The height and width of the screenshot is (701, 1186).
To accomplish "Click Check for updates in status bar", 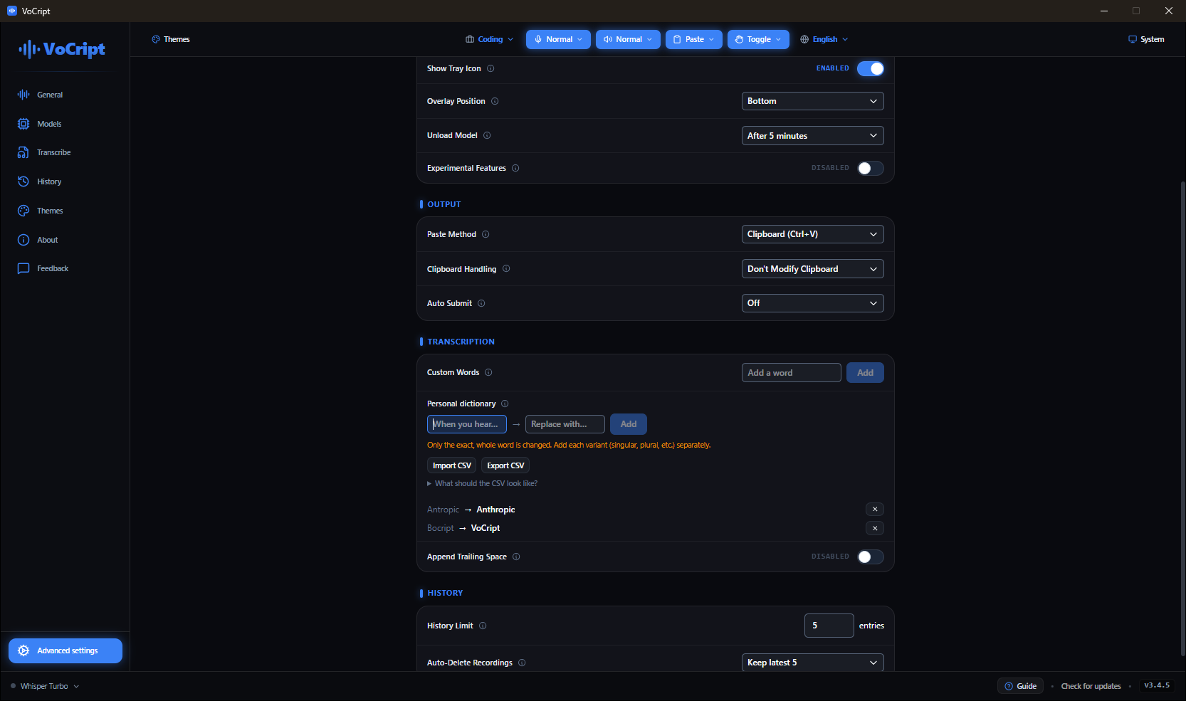I will (1091, 686).
